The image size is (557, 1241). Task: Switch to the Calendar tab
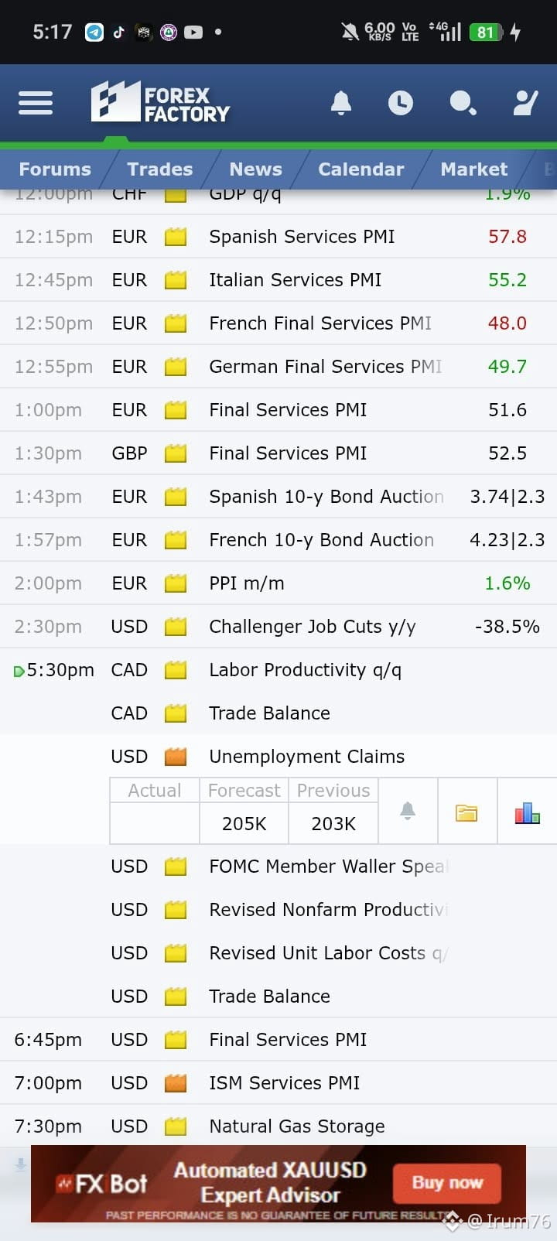tap(361, 169)
